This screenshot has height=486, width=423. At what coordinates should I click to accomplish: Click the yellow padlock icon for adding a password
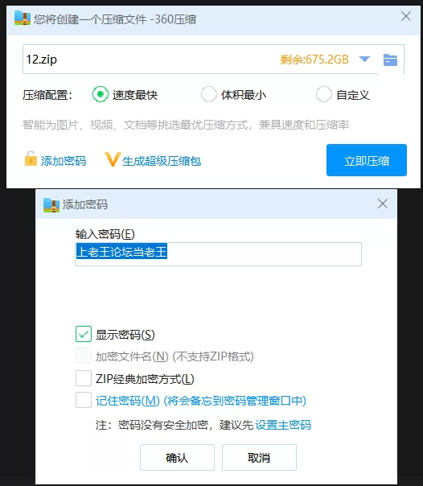click(31, 159)
